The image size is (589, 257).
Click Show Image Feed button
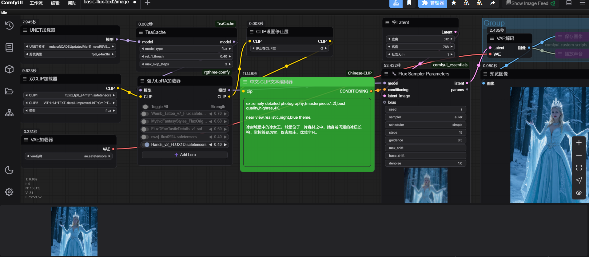(531, 3)
